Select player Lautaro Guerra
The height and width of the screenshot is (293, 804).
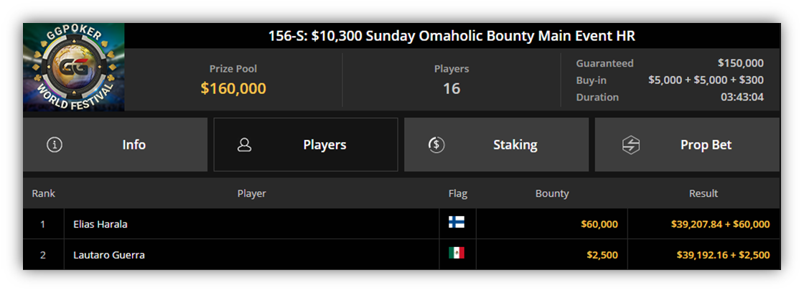coord(108,255)
